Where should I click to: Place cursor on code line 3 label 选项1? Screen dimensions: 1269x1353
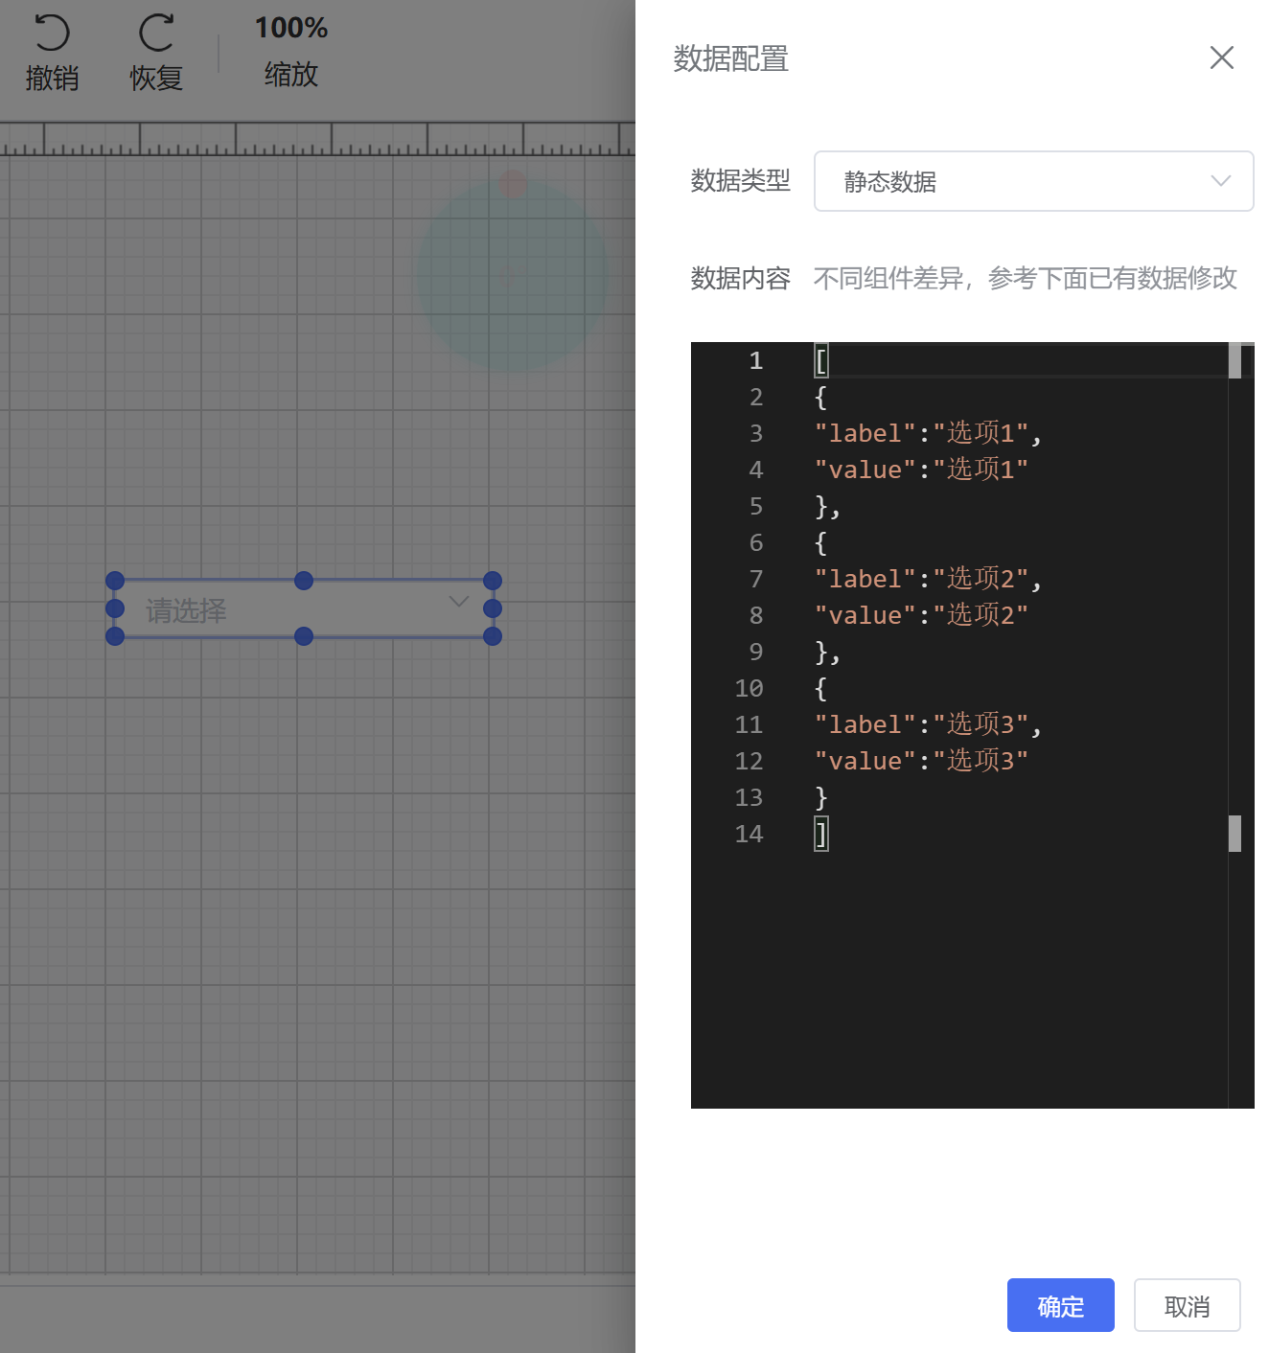coord(980,433)
